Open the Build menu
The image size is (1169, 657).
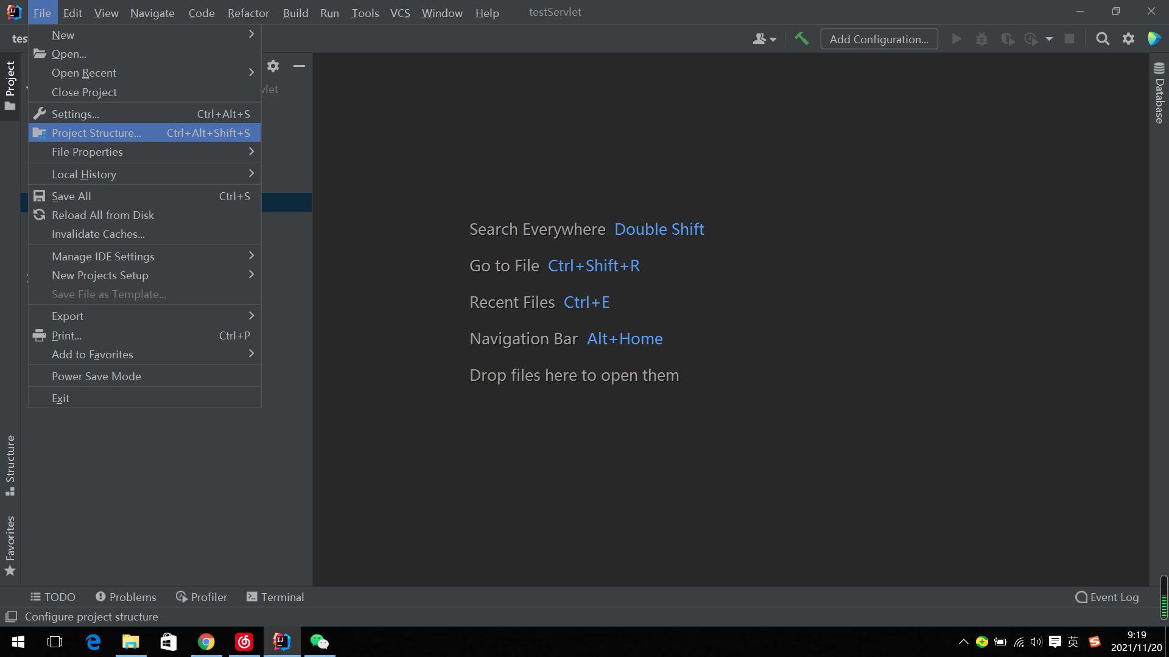pyautogui.click(x=295, y=13)
